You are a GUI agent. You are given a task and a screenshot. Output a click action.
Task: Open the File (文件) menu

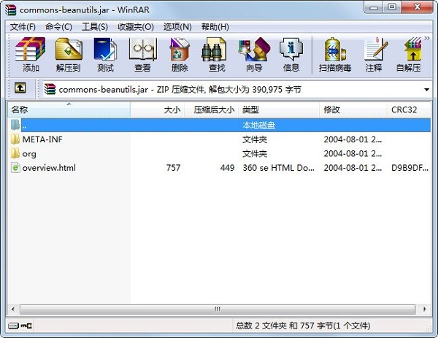point(23,27)
